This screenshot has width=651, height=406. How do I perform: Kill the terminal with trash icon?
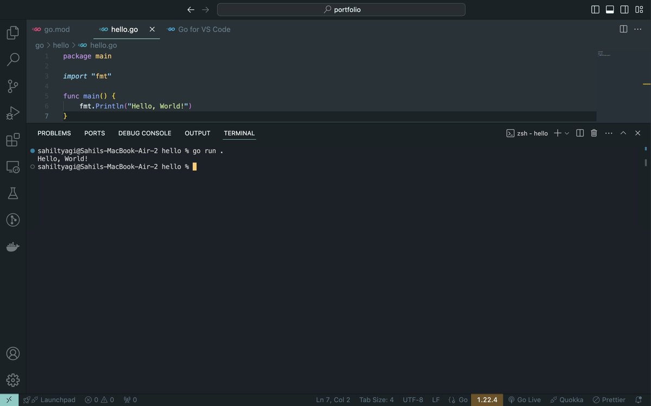[x=594, y=133]
